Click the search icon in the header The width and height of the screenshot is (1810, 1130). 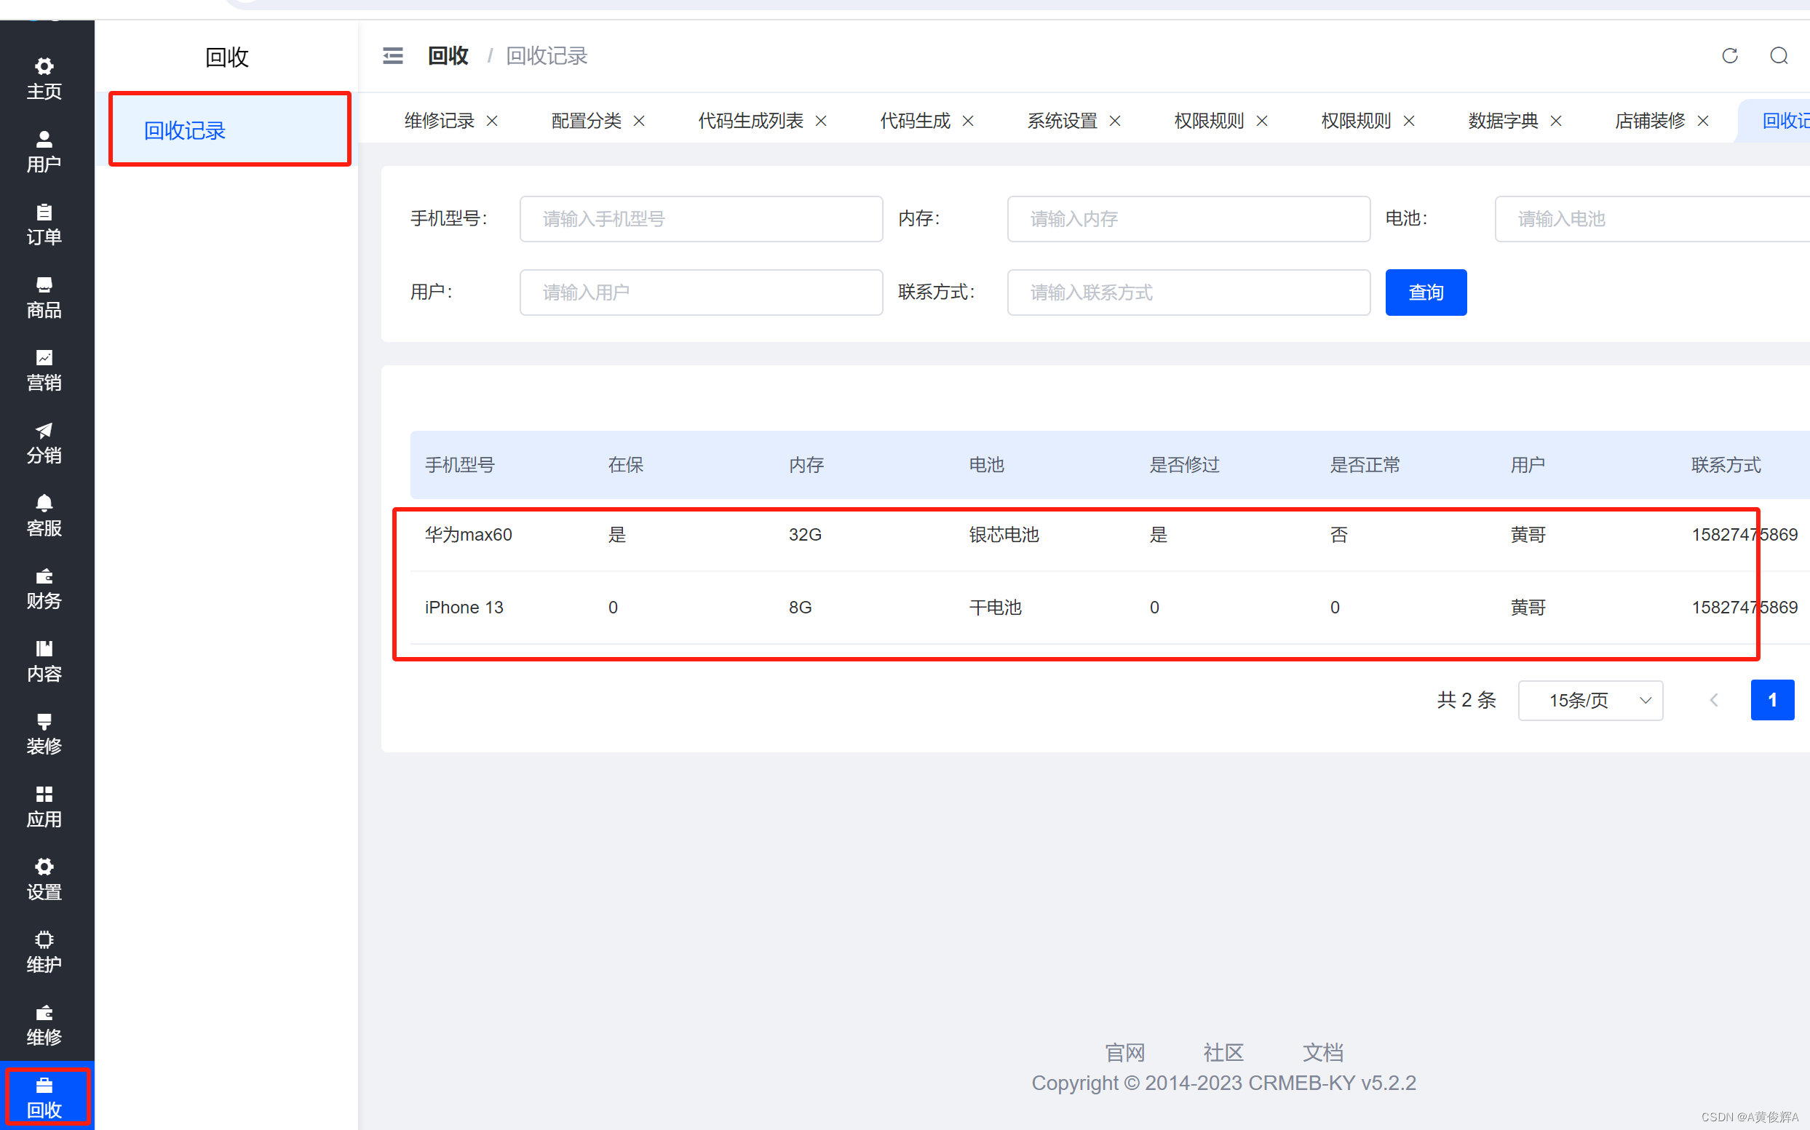click(x=1779, y=56)
